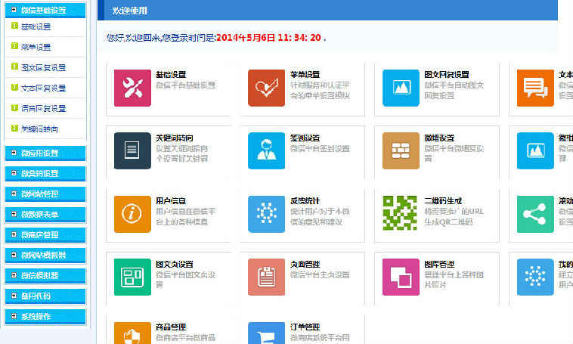The height and width of the screenshot is (344, 573).
Task: Expand the 微商店管理 sidebar section
Action: 45,235
